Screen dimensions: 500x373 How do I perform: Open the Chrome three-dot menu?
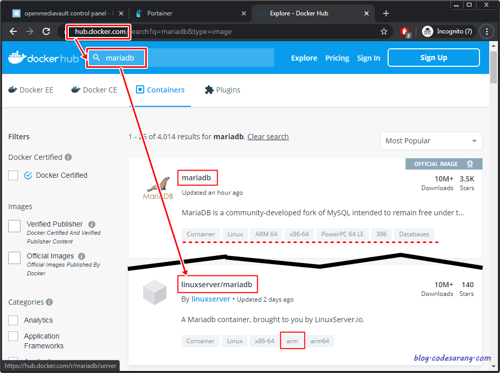[x=487, y=31]
